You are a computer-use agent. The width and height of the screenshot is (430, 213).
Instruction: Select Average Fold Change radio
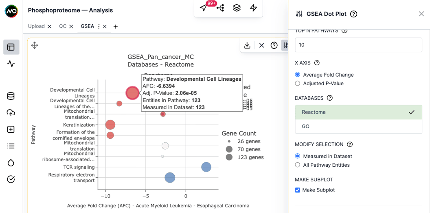(298, 75)
